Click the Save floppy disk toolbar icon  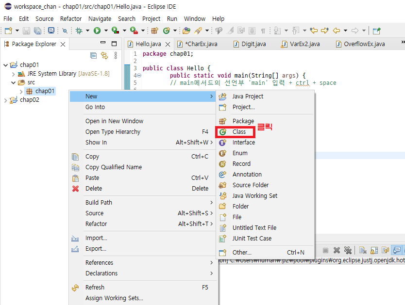pos(26,31)
